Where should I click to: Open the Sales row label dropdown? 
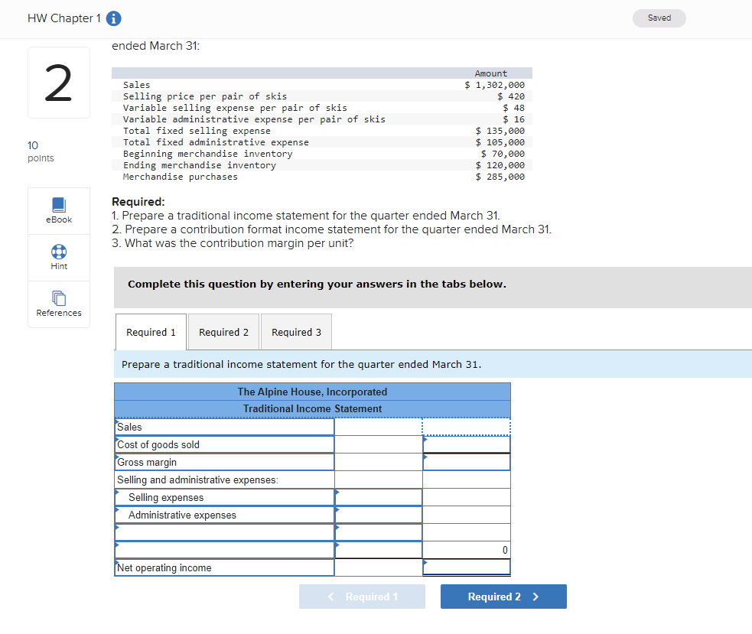pyautogui.click(x=224, y=427)
